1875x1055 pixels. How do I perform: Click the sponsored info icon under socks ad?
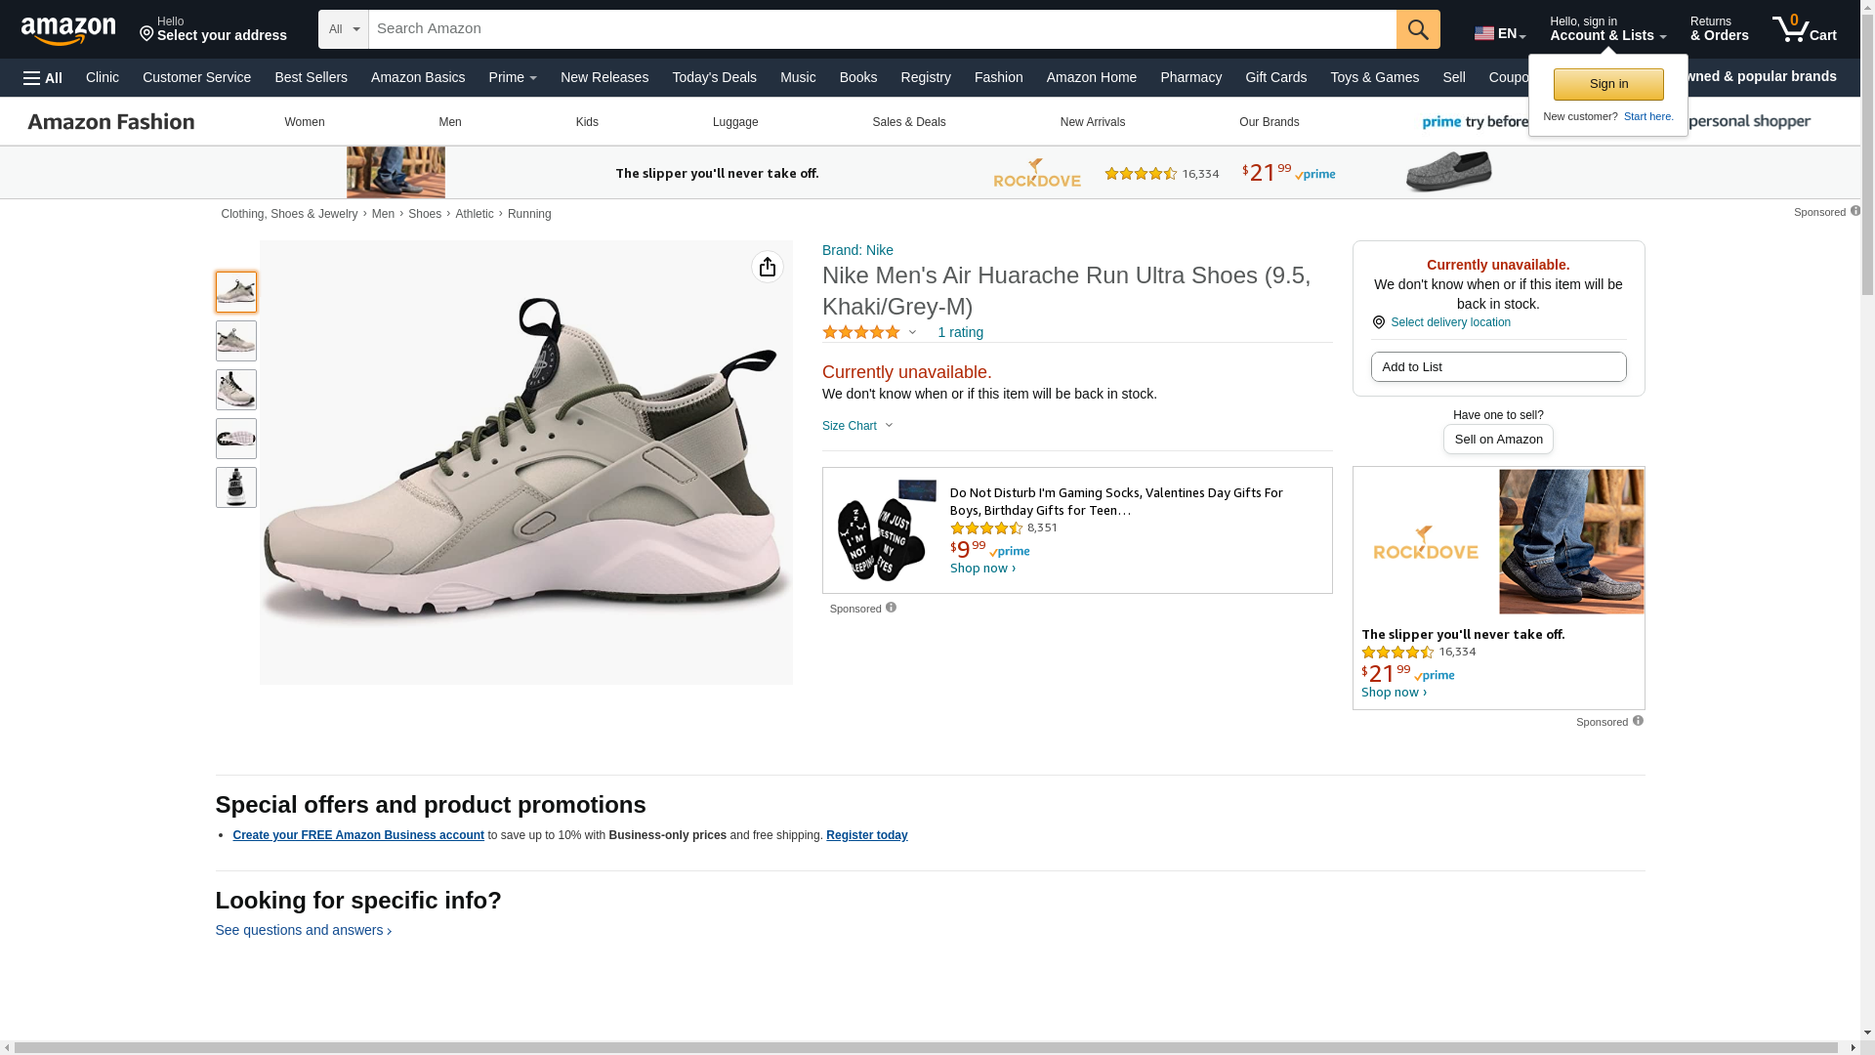point(891,608)
